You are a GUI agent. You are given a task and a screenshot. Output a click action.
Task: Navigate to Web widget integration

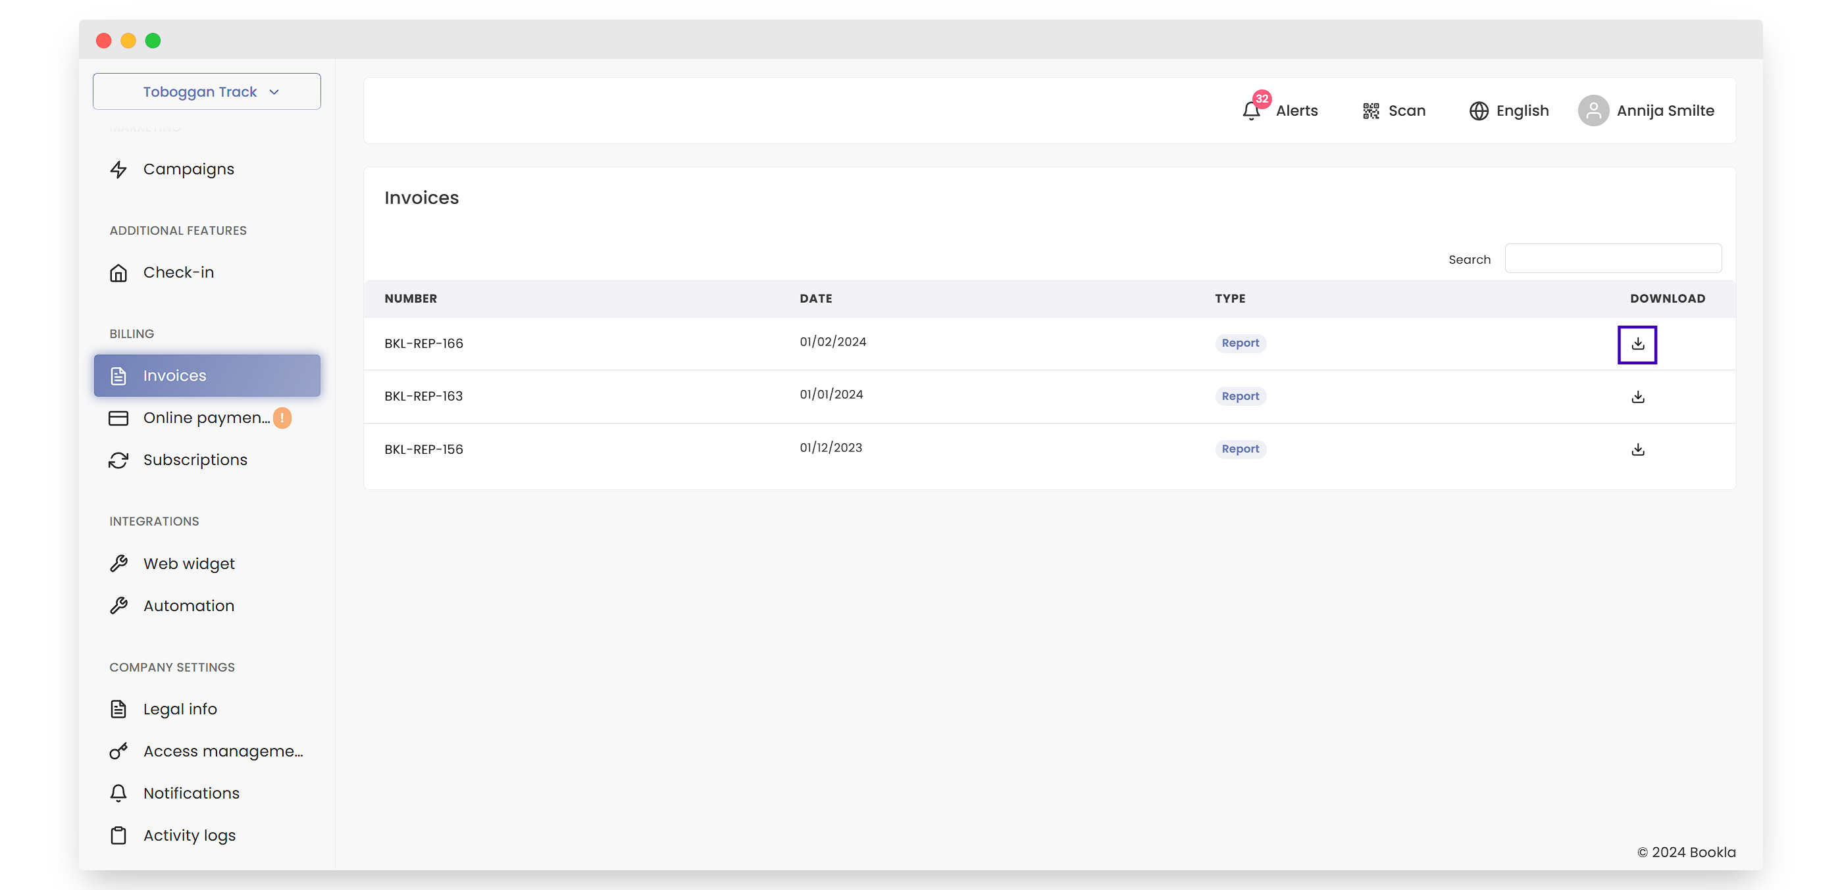[x=189, y=563]
